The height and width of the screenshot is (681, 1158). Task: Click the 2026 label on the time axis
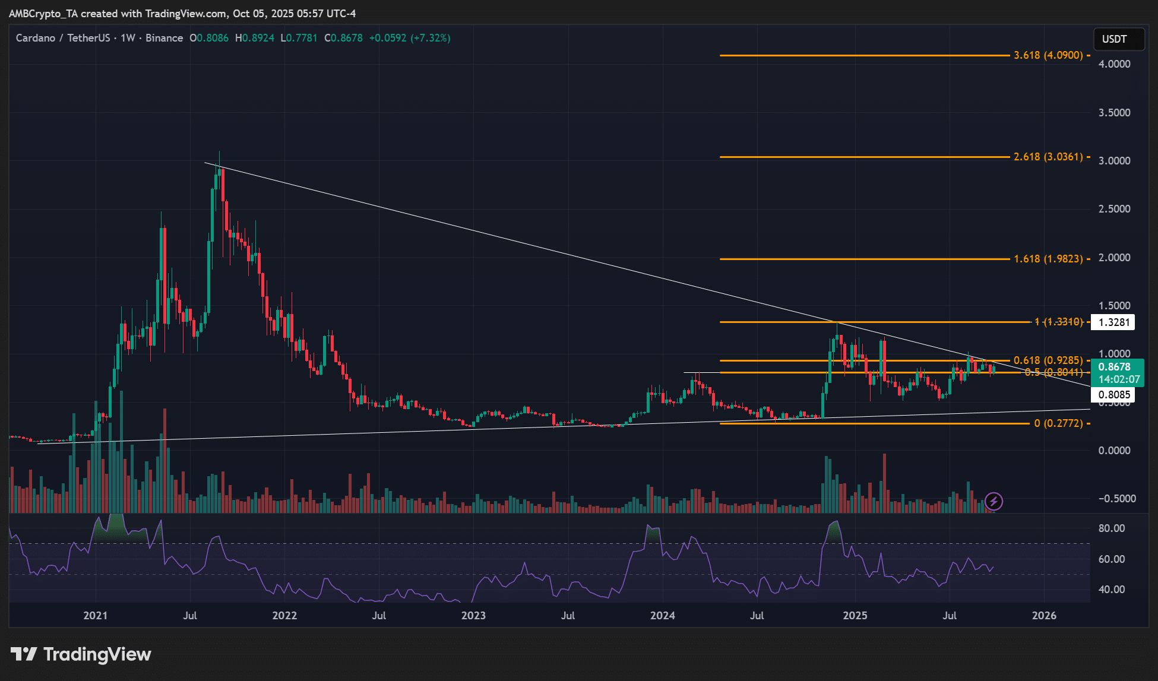click(x=1045, y=616)
